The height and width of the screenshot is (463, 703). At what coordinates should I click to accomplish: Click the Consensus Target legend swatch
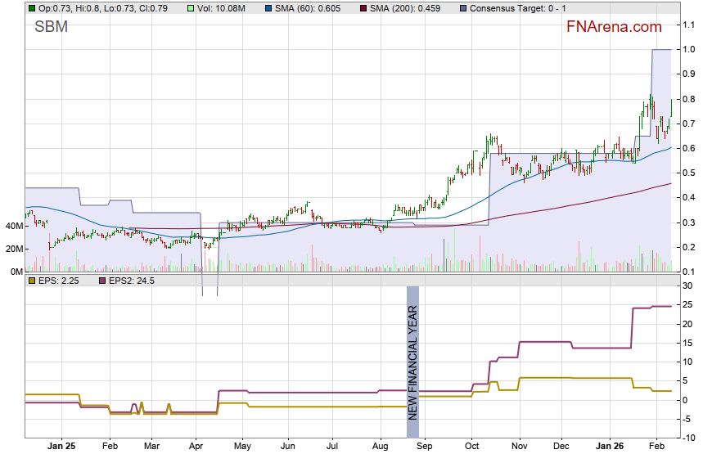coord(462,8)
